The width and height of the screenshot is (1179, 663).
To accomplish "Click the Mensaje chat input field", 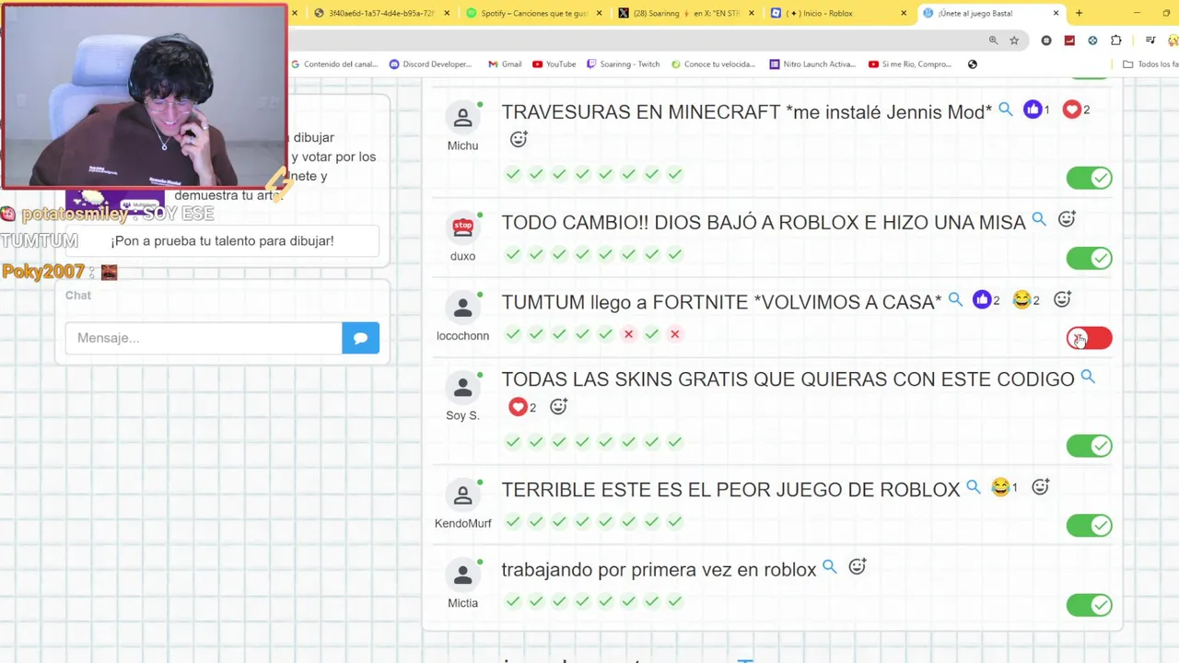I will (204, 338).
